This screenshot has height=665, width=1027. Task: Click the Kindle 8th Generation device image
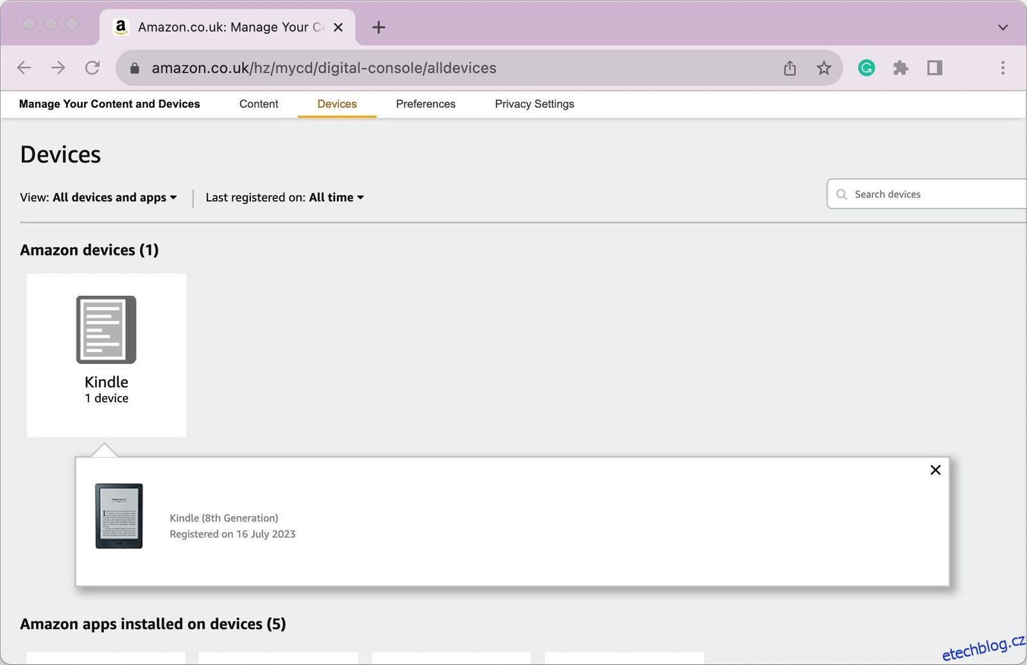pos(119,516)
